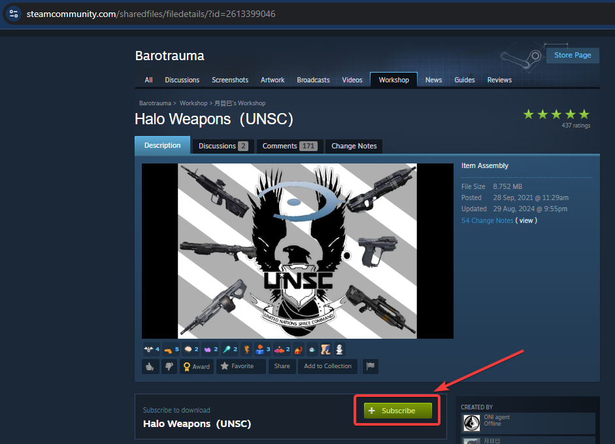615x444 pixels.
Task: Click the Subscribe to download label
Action: [x=176, y=410]
